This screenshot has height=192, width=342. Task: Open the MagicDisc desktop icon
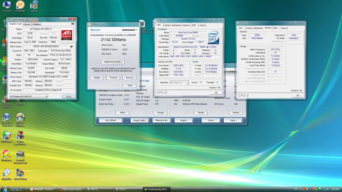6,174
